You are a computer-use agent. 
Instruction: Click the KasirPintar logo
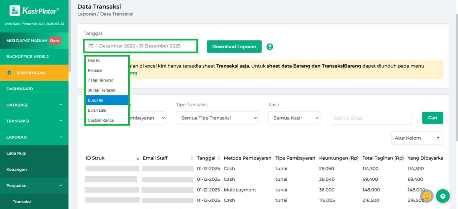[34, 11]
